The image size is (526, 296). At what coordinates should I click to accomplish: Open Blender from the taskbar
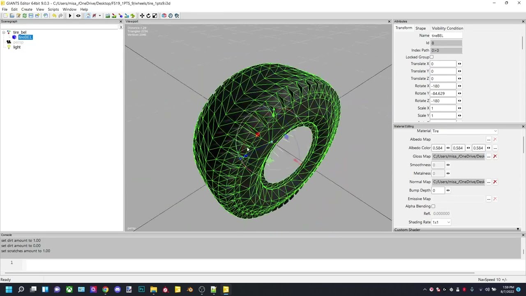pyautogui.click(x=190, y=289)
